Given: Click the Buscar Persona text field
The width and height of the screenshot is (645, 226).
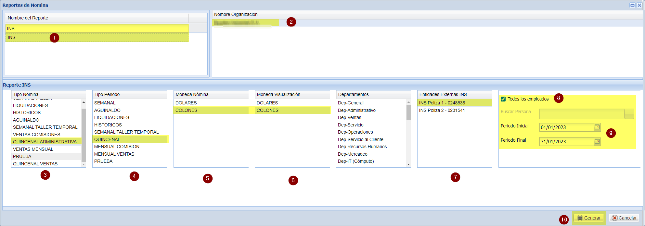Looking at the screenshot, I should (x=582, y=114).
